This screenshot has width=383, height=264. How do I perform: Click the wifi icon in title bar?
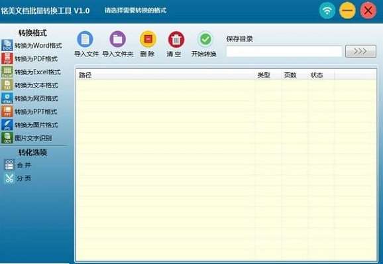[x=327, y=10]
